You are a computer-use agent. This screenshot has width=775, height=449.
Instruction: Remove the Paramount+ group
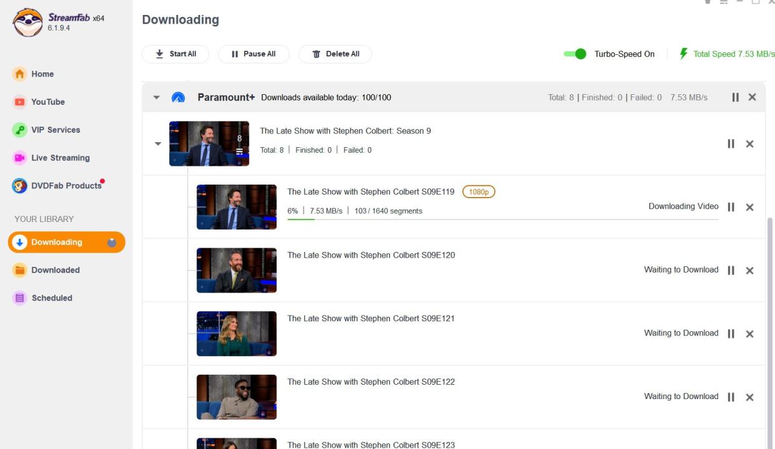point(752,97)
